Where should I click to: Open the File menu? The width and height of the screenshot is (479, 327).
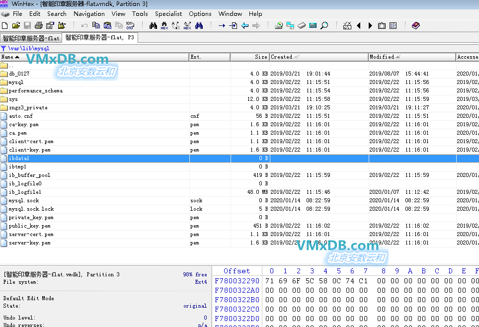[x=17, y=14]
